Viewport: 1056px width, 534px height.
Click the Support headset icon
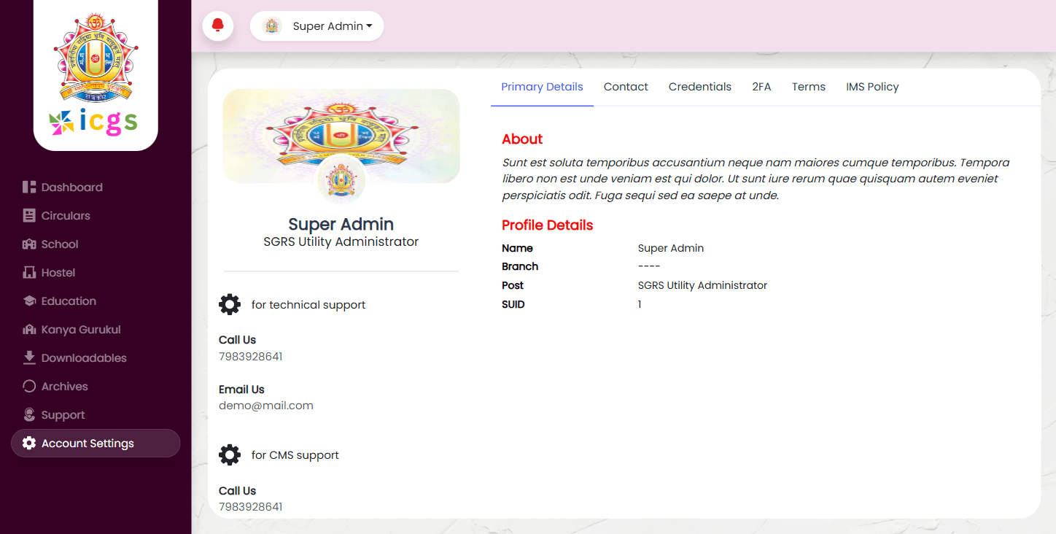click(x=29, y=415)
